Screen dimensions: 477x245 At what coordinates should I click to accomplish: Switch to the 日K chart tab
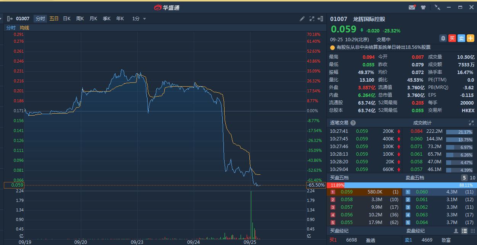pos(67,19)
